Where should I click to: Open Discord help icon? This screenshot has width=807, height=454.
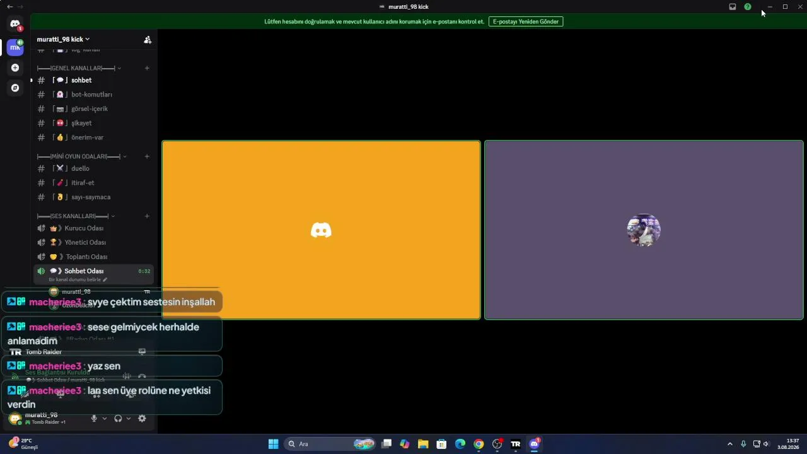pyautogui.click(x=748, y=7)
